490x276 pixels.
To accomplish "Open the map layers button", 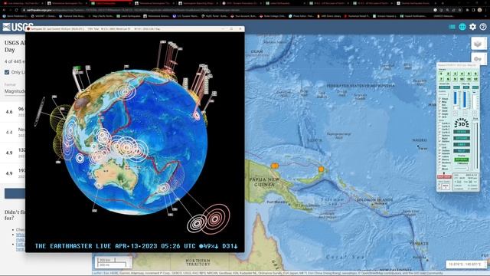I will [479, 44].
